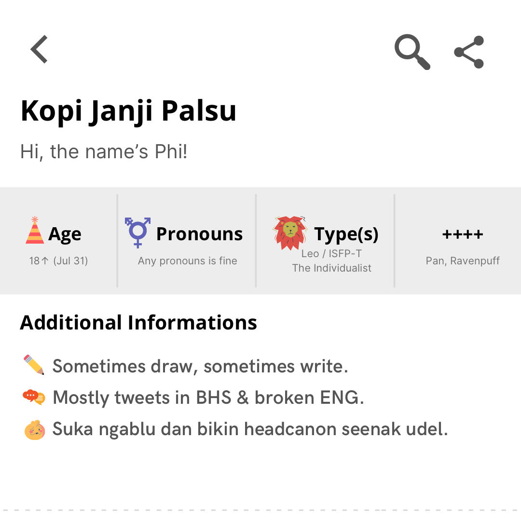
Task: Open the Age info card label
Action: [x=65, y=234]
